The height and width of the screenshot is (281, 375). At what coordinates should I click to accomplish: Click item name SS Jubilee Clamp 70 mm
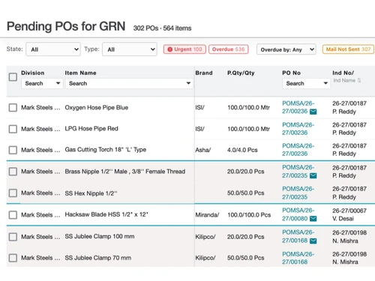pyautogui.click(x=98, y=258)
